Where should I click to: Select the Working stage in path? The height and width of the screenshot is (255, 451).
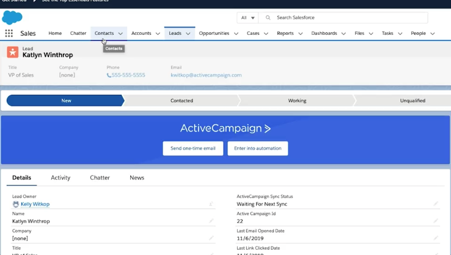tap(297, 101)
